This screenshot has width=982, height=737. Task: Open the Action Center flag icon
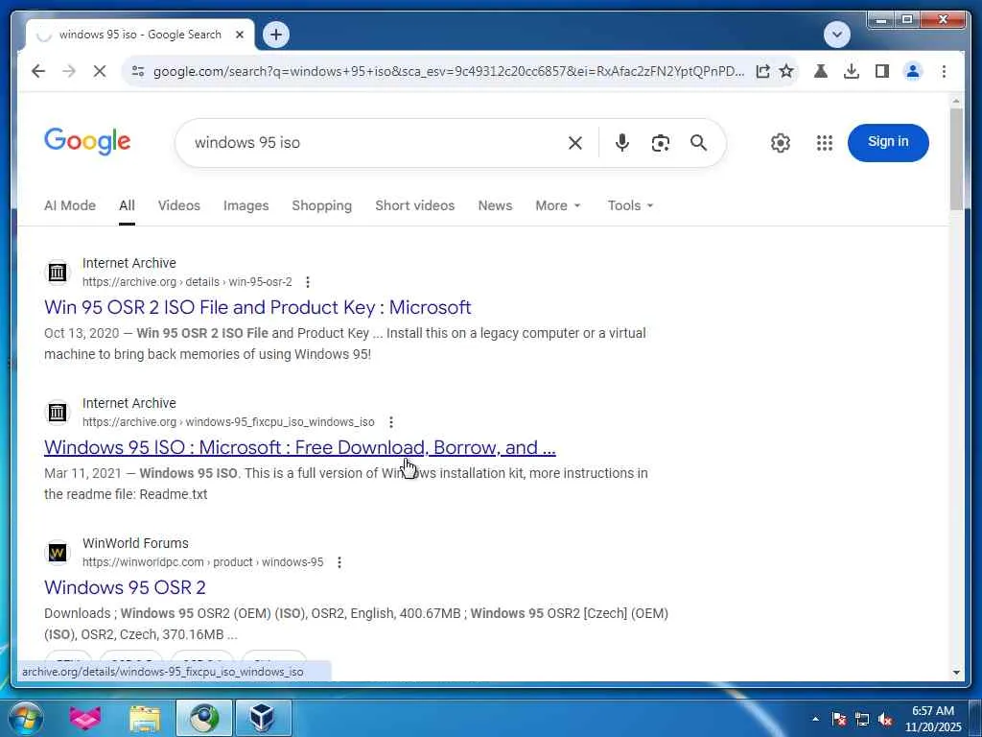point(838,719)
